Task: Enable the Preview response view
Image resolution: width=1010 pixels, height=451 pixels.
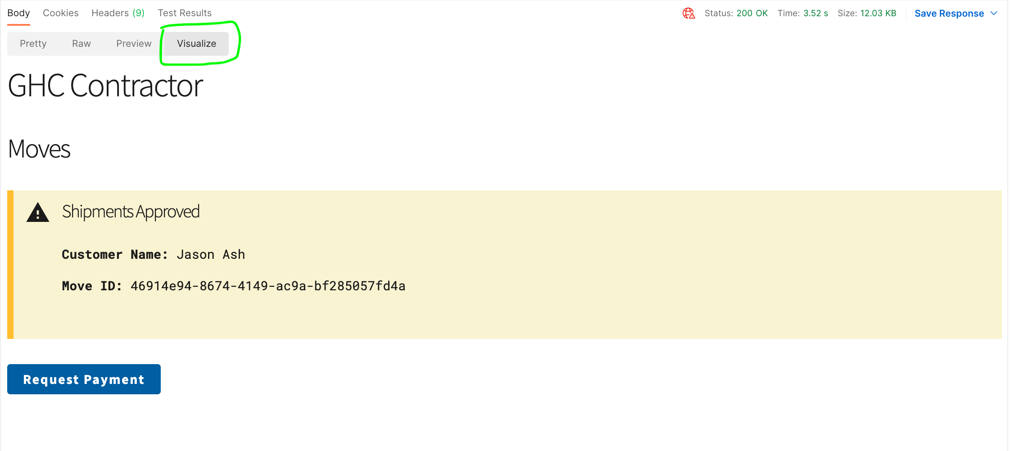Action: point(133,43)
